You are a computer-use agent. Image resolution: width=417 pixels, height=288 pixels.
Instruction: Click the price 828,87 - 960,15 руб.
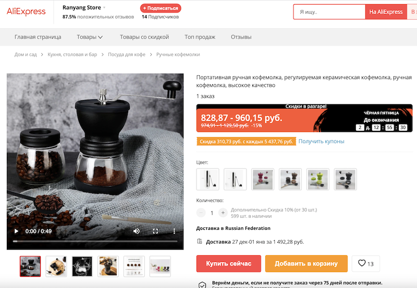241,117
